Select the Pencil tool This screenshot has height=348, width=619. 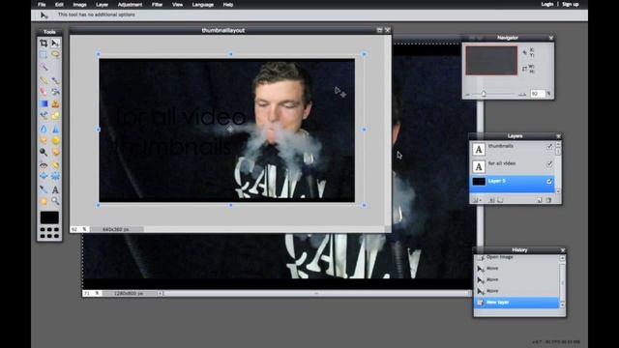point(44,80)
